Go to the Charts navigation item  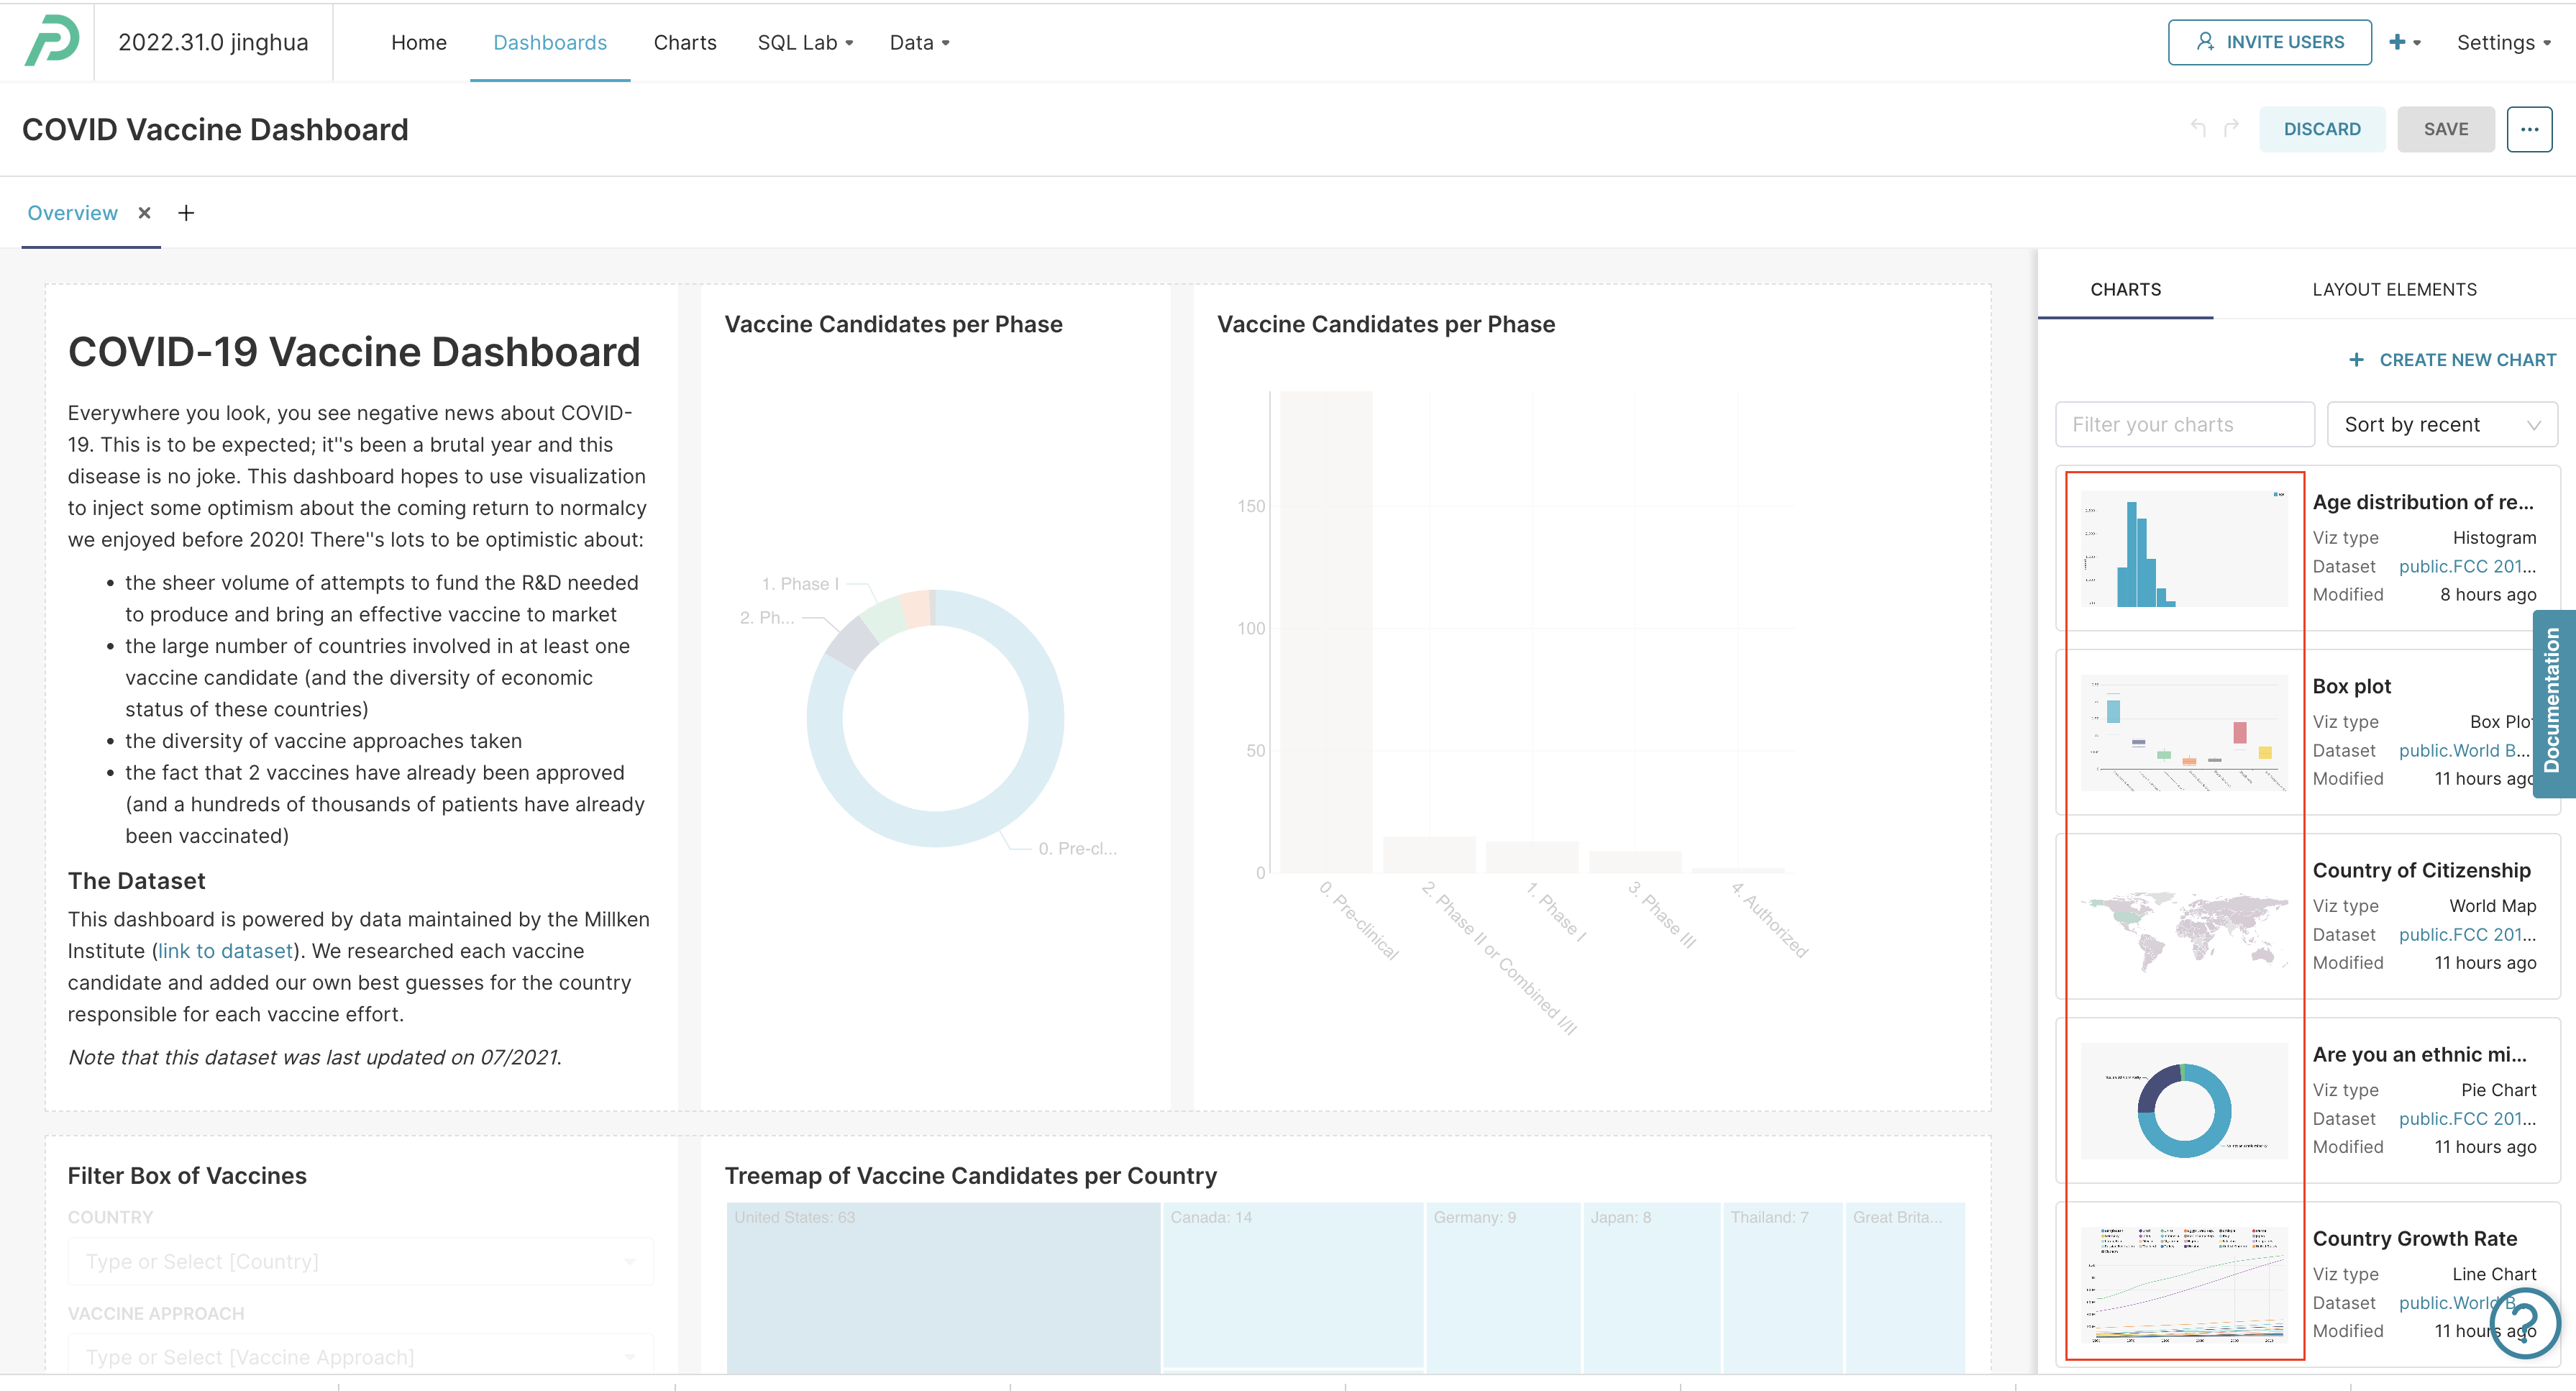[685, 42]
